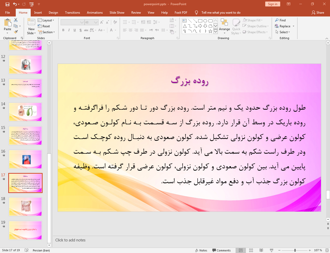Select slide 18 thumbnail with intestine image
Screen dimensions: 330x253
click(x=25, y=207)
